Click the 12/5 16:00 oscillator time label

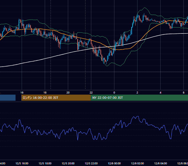pos(22,164)
